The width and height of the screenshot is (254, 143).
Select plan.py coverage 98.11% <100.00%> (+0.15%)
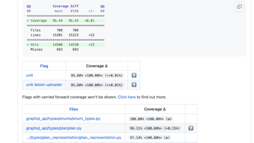pos(155,128)
